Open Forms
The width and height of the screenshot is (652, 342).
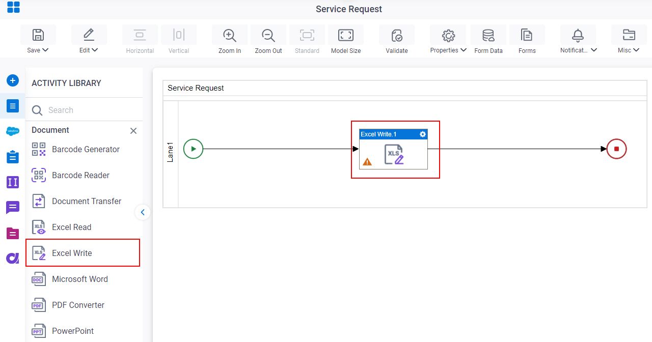click(527, 35)
